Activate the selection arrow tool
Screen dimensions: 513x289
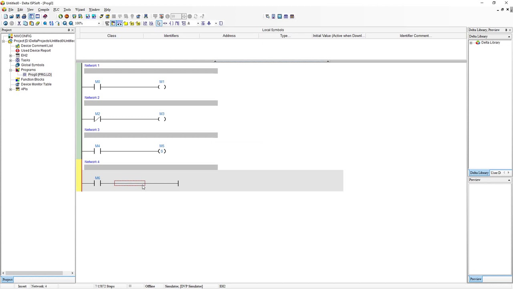click(159, 23)
